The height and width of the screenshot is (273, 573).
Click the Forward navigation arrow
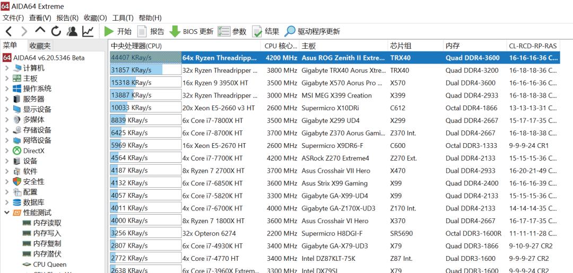tap(24, 31)
